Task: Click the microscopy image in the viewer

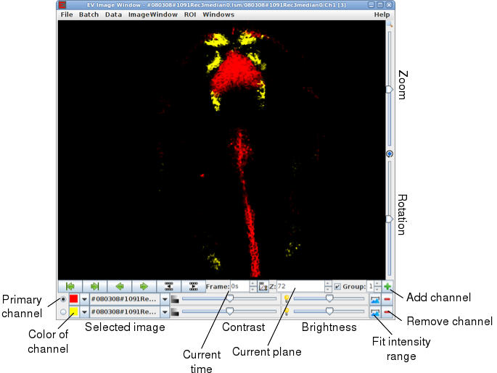Action: [x=221, y=150]
